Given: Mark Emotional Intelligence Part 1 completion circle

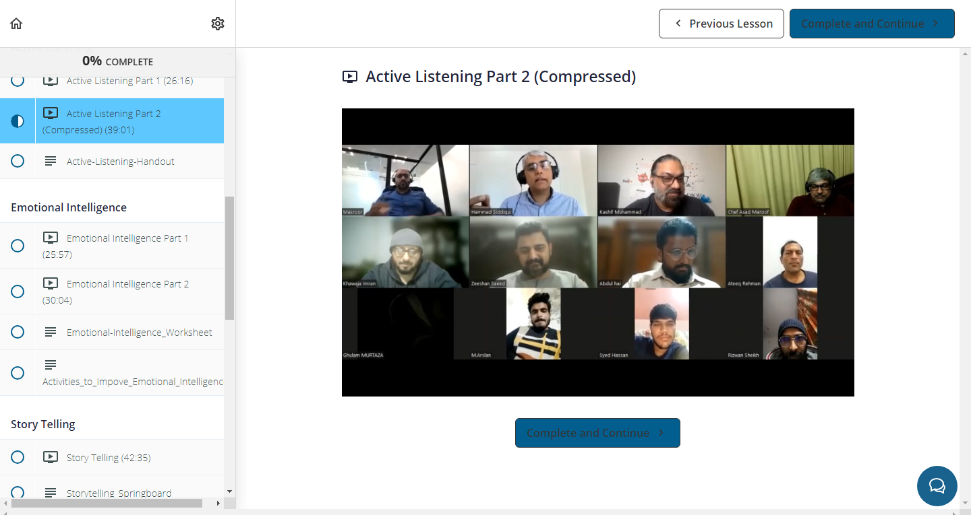Looking at the screenshot, I should pos(18,246).
